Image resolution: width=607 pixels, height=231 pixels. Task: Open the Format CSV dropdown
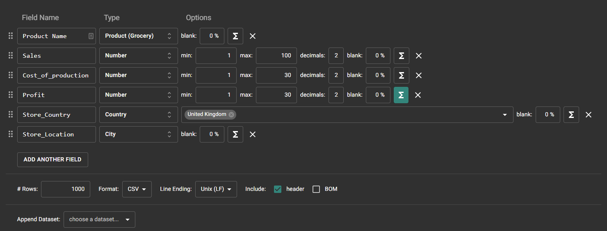point(137,189)
